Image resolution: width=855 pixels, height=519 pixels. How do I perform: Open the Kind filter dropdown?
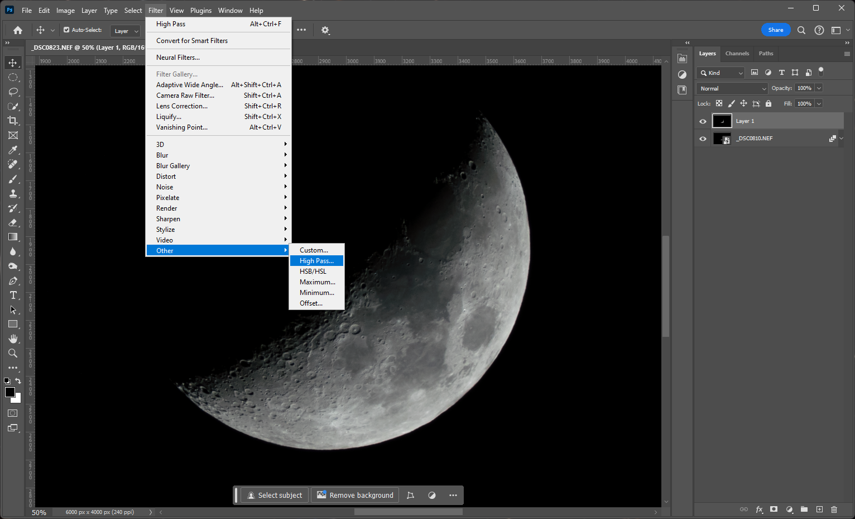(721, 73)
